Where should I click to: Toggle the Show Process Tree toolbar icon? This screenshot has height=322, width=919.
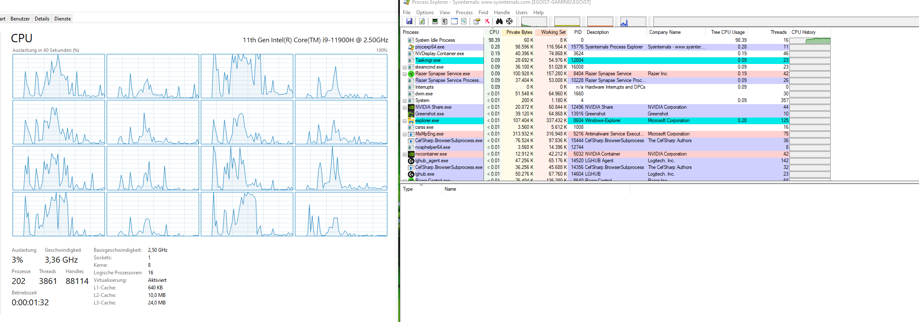pyautogui.click(x=445, y=21)
